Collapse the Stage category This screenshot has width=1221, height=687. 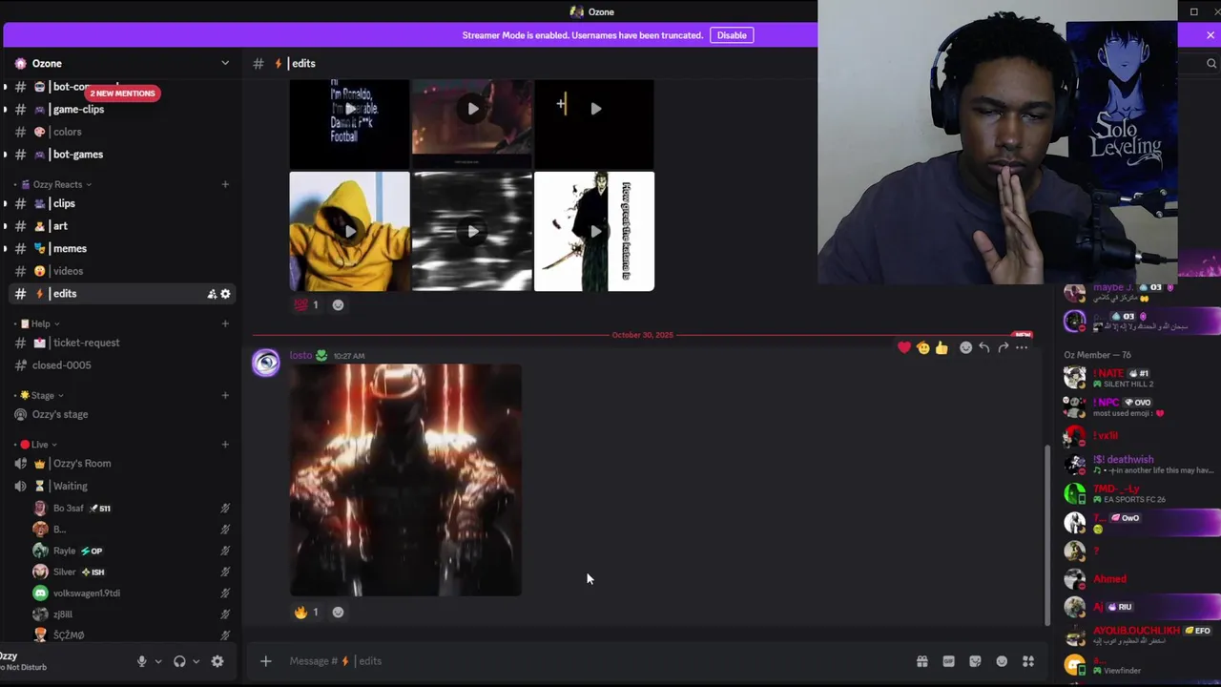[42, 395]
